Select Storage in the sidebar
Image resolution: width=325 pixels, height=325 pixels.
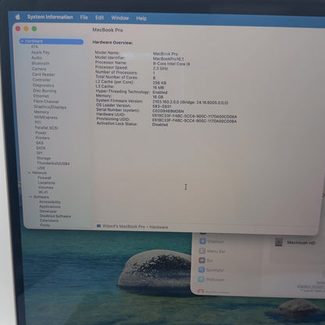tap(44, 158)
